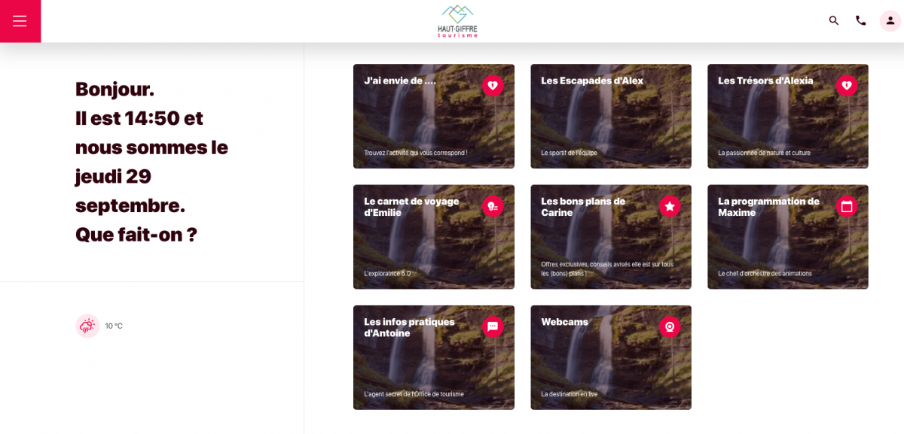Click calendar icon on La programmation de Maxime
This screenshot has height=434, width=904.
point(847,206)
